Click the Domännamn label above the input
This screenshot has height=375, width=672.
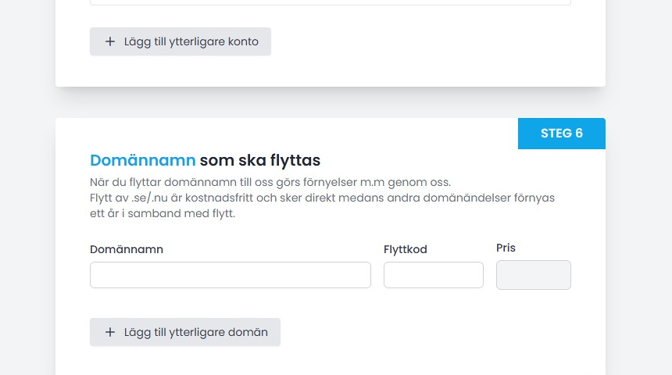[x=127, y=249]
